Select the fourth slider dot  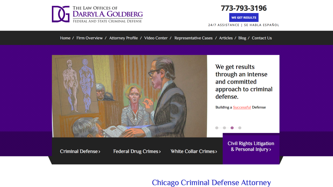click(240, 128)
